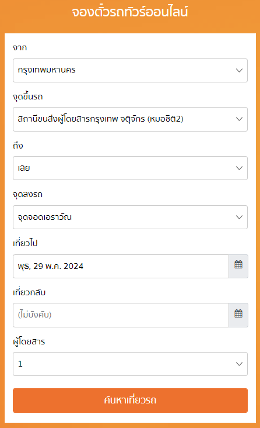The height and width of the screenshot is (428, 260).
Task: Click the chevron arrow in the กรุงเทพมหานคร field
Action: coord(239,70)
